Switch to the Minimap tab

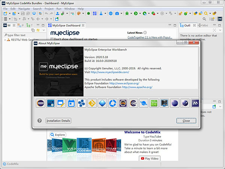click(x=203, y=26)
